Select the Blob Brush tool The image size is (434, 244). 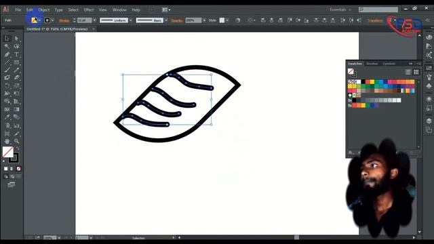pos(7,78)
